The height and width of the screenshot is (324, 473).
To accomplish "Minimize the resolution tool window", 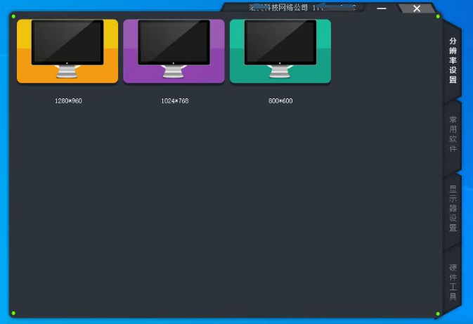I will [x=382, y=8].
